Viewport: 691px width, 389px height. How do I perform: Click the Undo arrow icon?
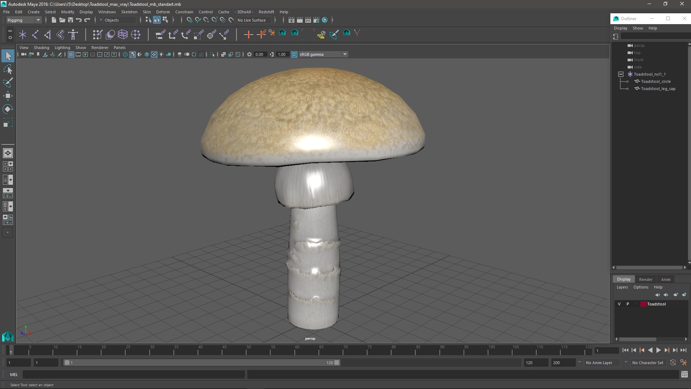click(79, 20)
